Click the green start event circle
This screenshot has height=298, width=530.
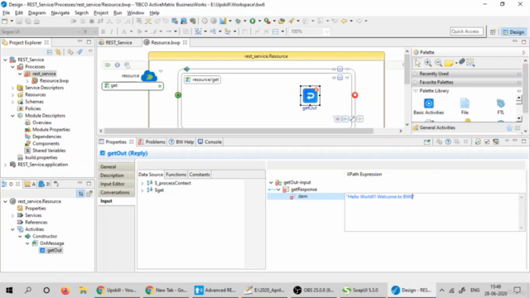tap(178, 95)
